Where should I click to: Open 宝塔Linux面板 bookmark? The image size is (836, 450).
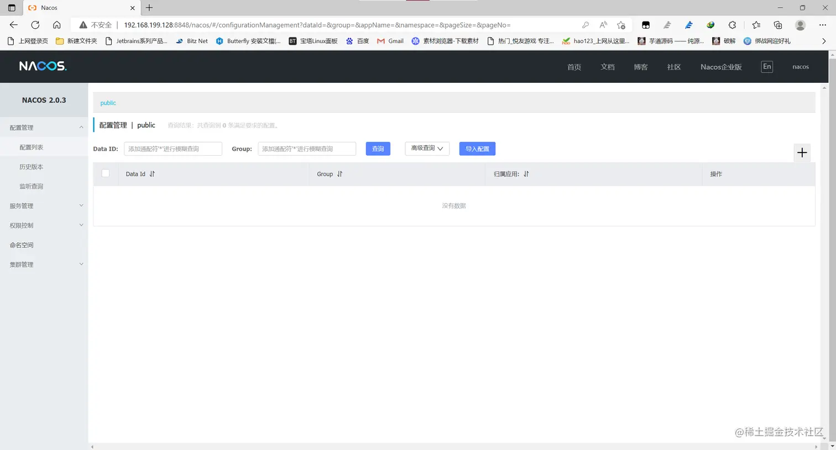(x=313, y=41)
